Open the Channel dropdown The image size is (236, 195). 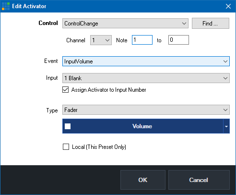click(x=101, y=40)
